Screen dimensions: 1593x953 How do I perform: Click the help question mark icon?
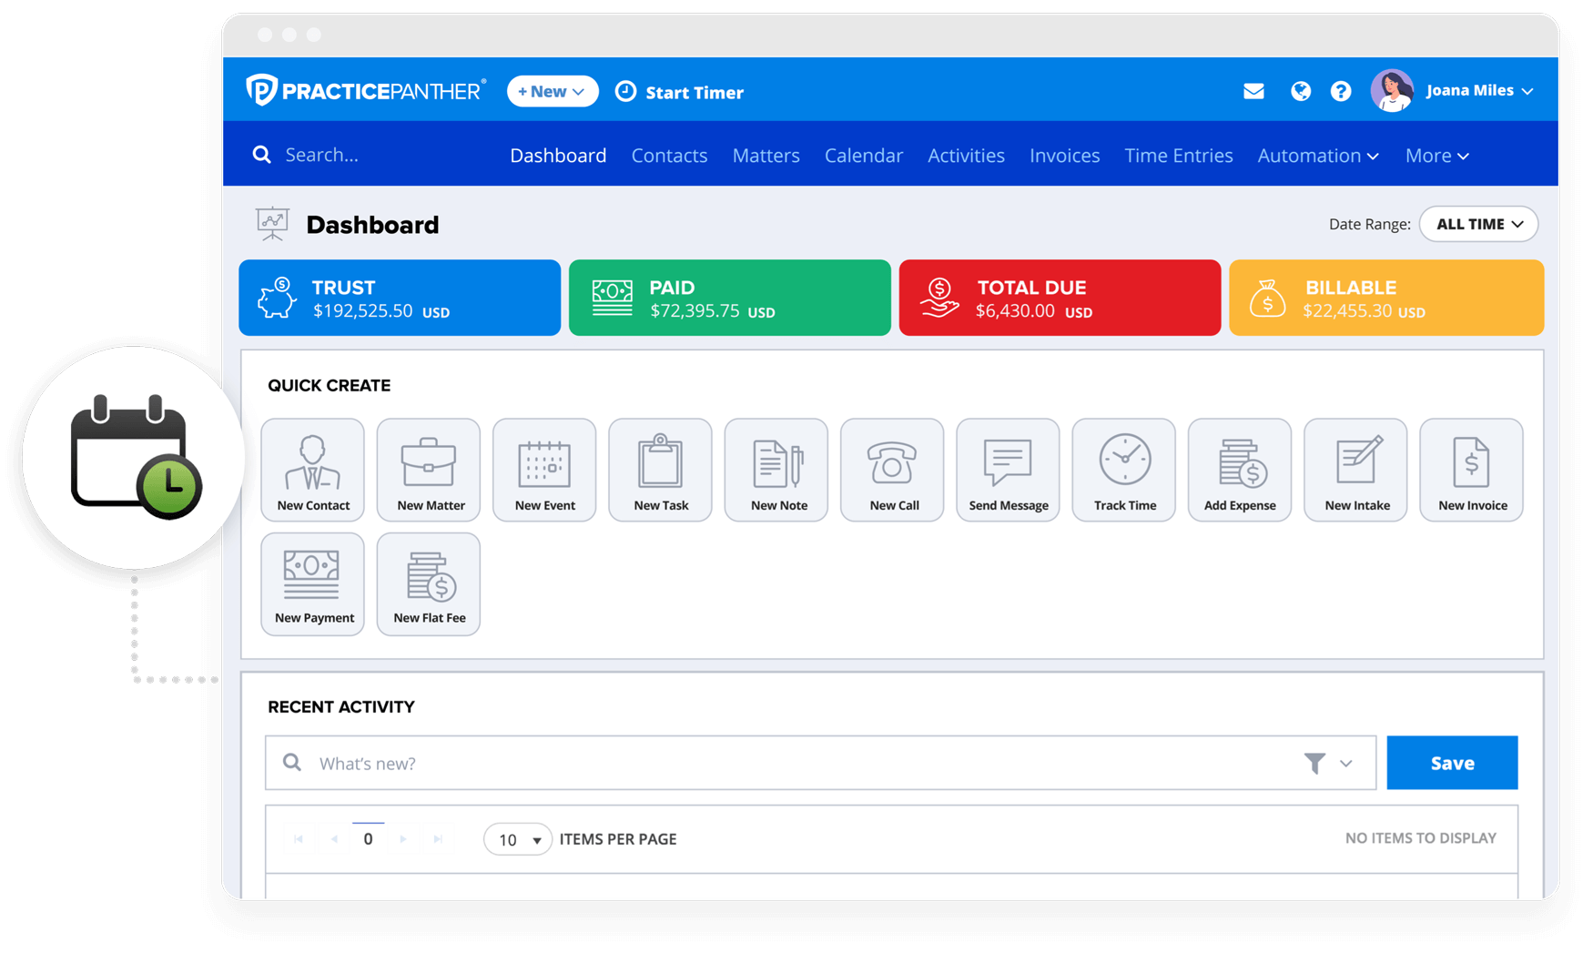tap(1340, 91)
